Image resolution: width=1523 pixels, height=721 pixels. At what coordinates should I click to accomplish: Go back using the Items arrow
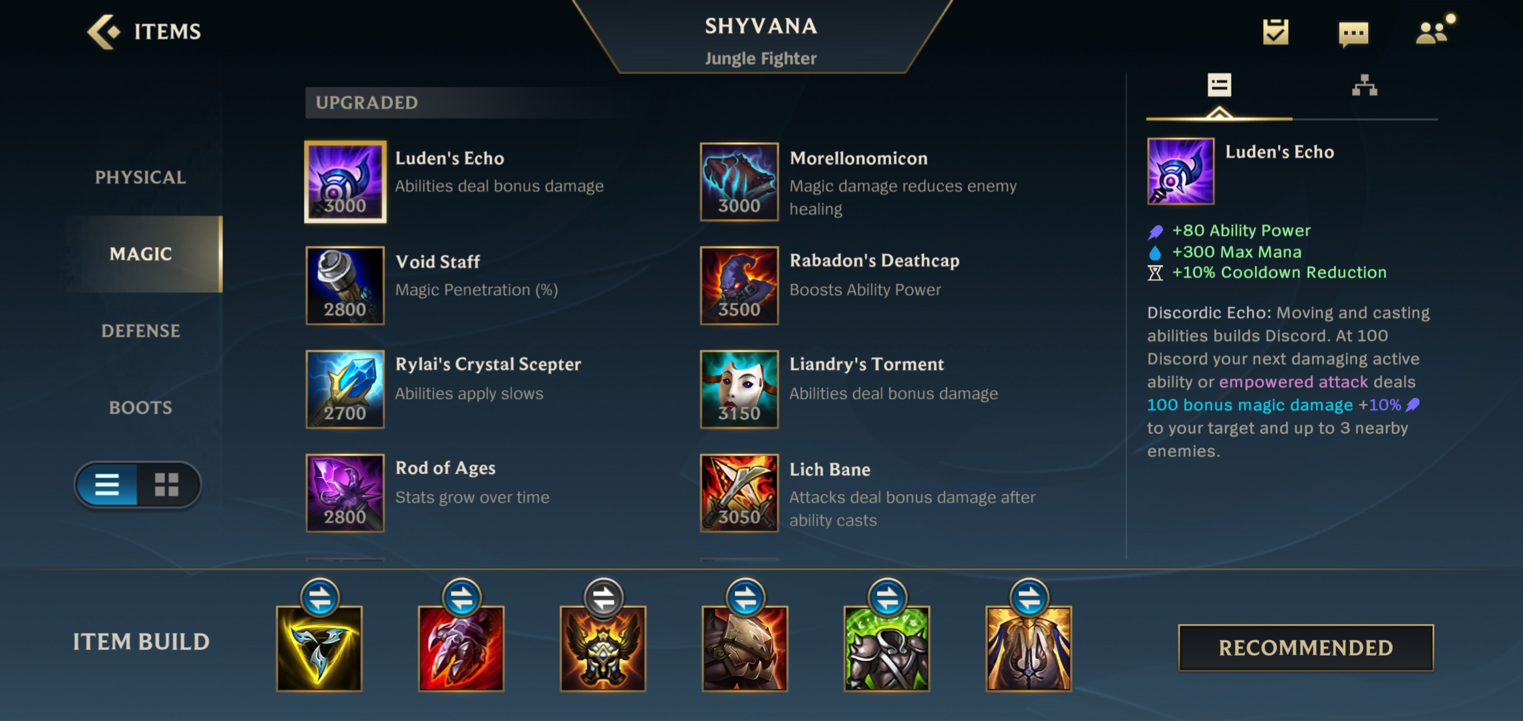(104, 31)
